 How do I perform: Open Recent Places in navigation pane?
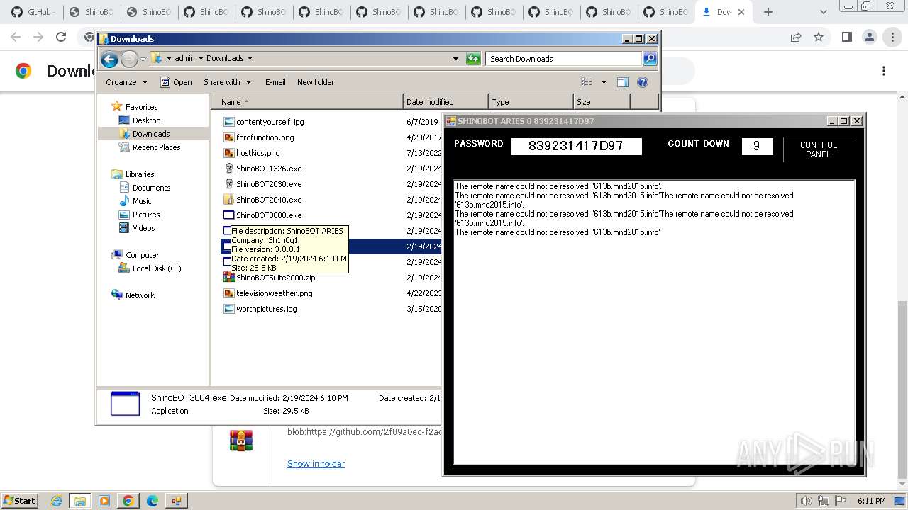coord(156,147)
